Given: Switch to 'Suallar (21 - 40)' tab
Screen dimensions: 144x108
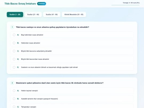Looking at the screenshot, I should 33,14.
